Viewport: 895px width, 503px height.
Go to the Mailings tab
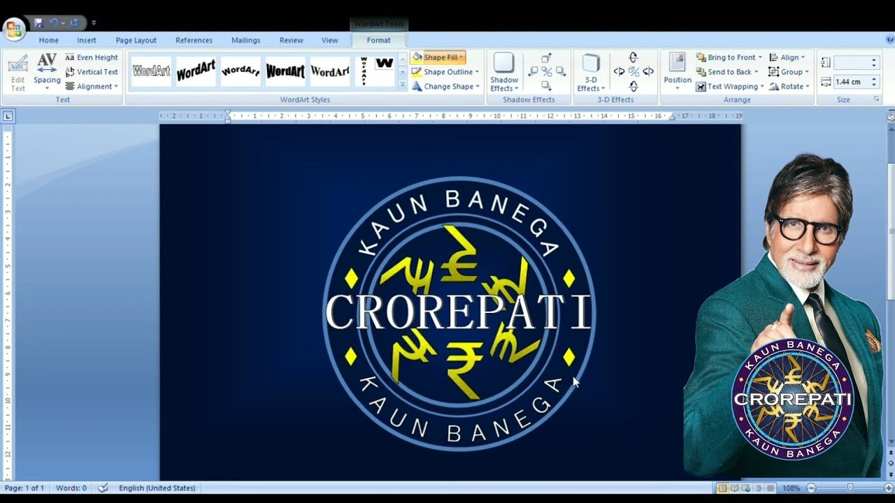246,41
